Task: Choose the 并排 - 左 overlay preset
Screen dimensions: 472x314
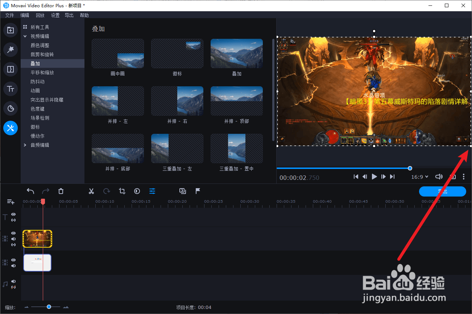Action: (118, 101)
